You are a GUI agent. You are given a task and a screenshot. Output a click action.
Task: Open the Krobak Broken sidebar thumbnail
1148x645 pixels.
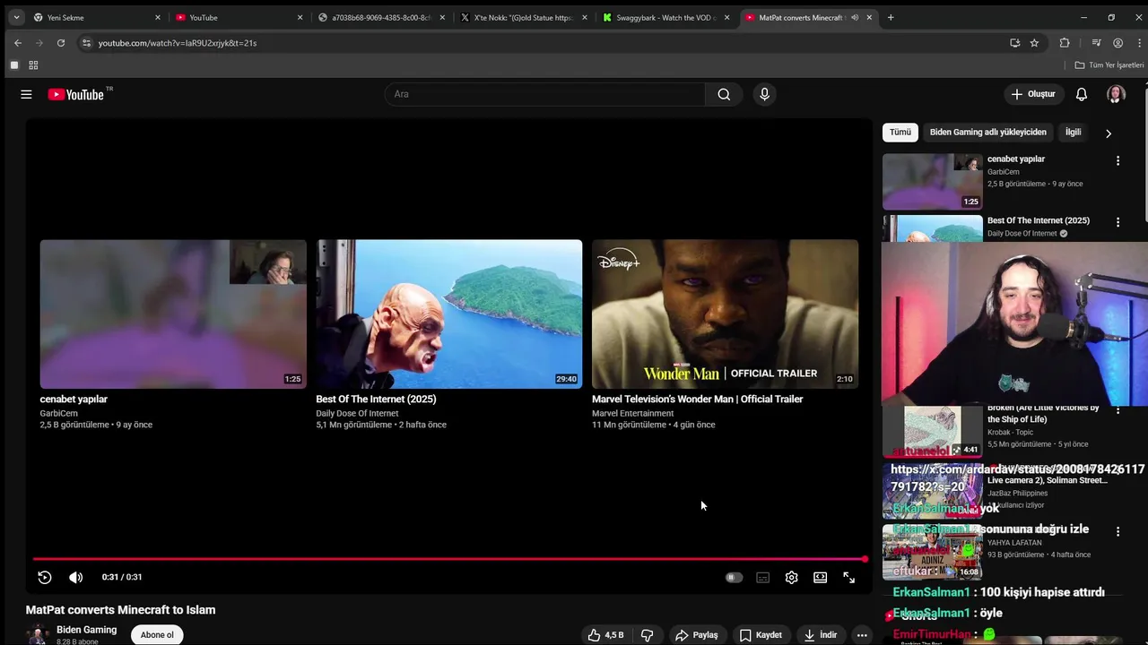click(x=932, y=431)
